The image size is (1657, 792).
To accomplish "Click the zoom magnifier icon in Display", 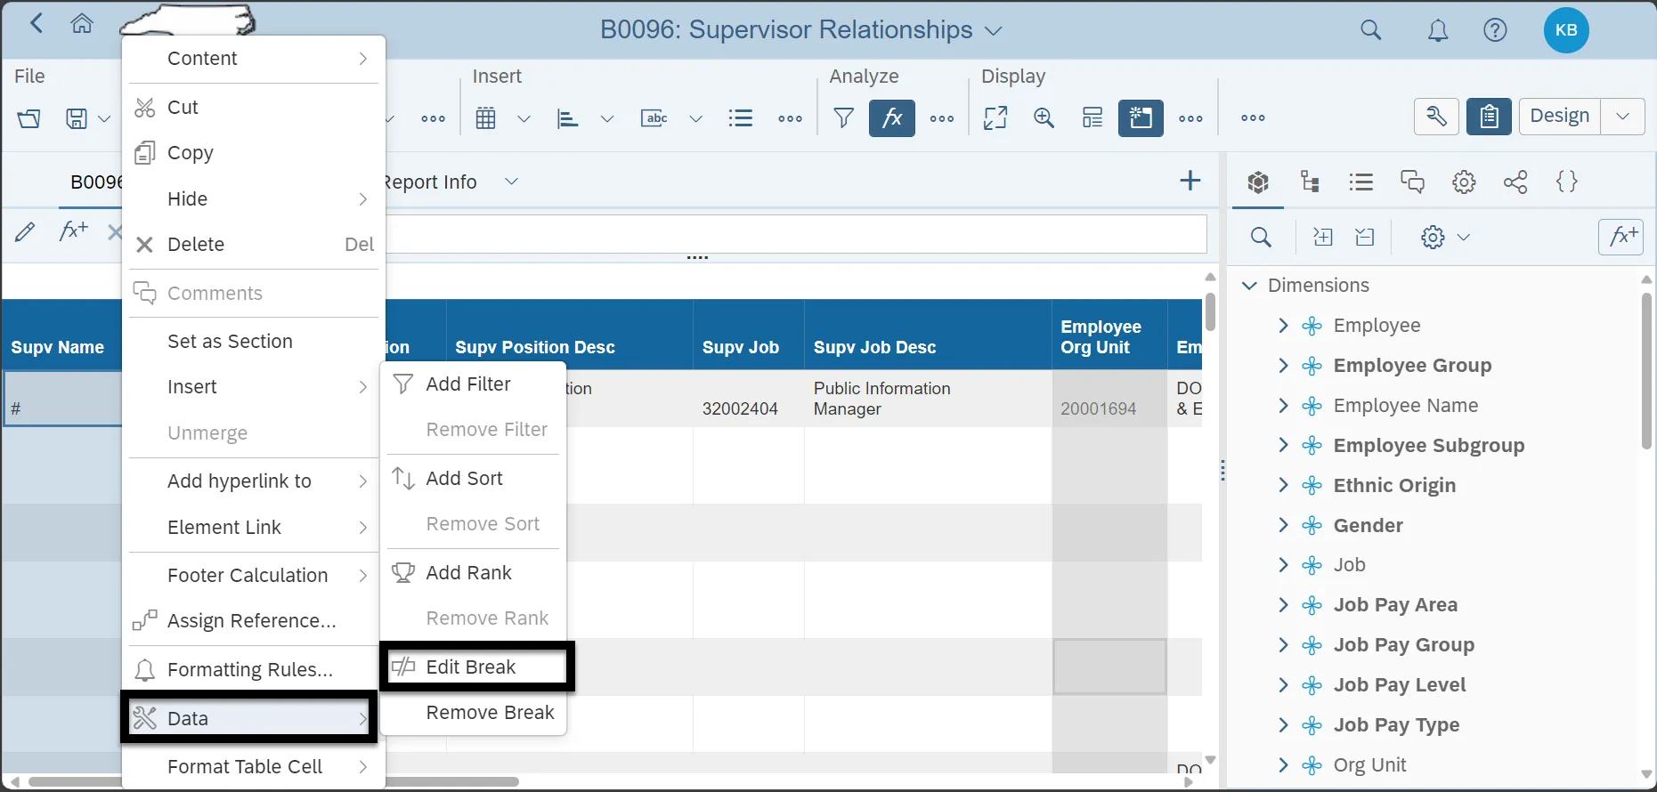I will point(1044,118).
